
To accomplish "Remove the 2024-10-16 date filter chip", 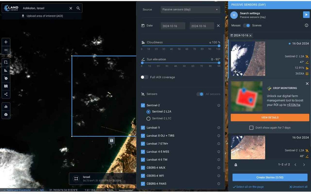I will tap(251, 36).
